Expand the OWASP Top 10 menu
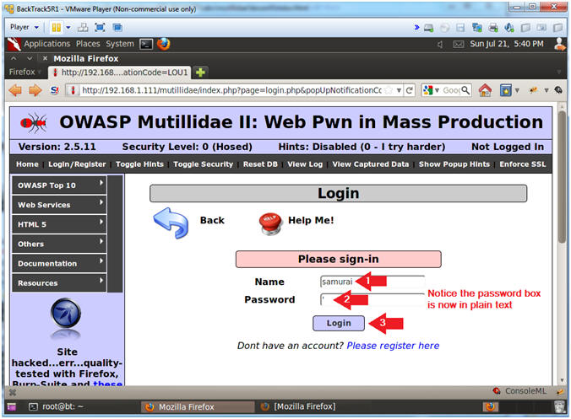The height and width of the screenshot is (419, 571). [x=59, y=185]
